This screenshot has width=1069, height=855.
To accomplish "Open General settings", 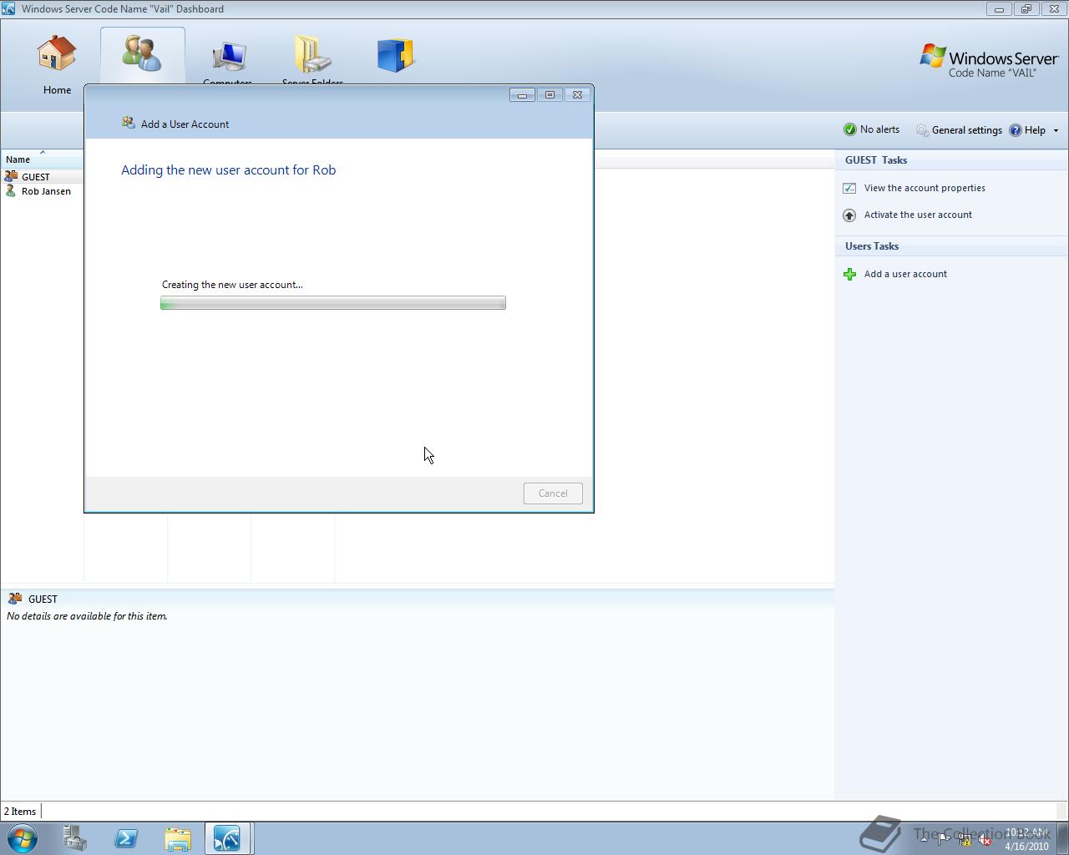I will pyautogui.click(x=966, y=130).
